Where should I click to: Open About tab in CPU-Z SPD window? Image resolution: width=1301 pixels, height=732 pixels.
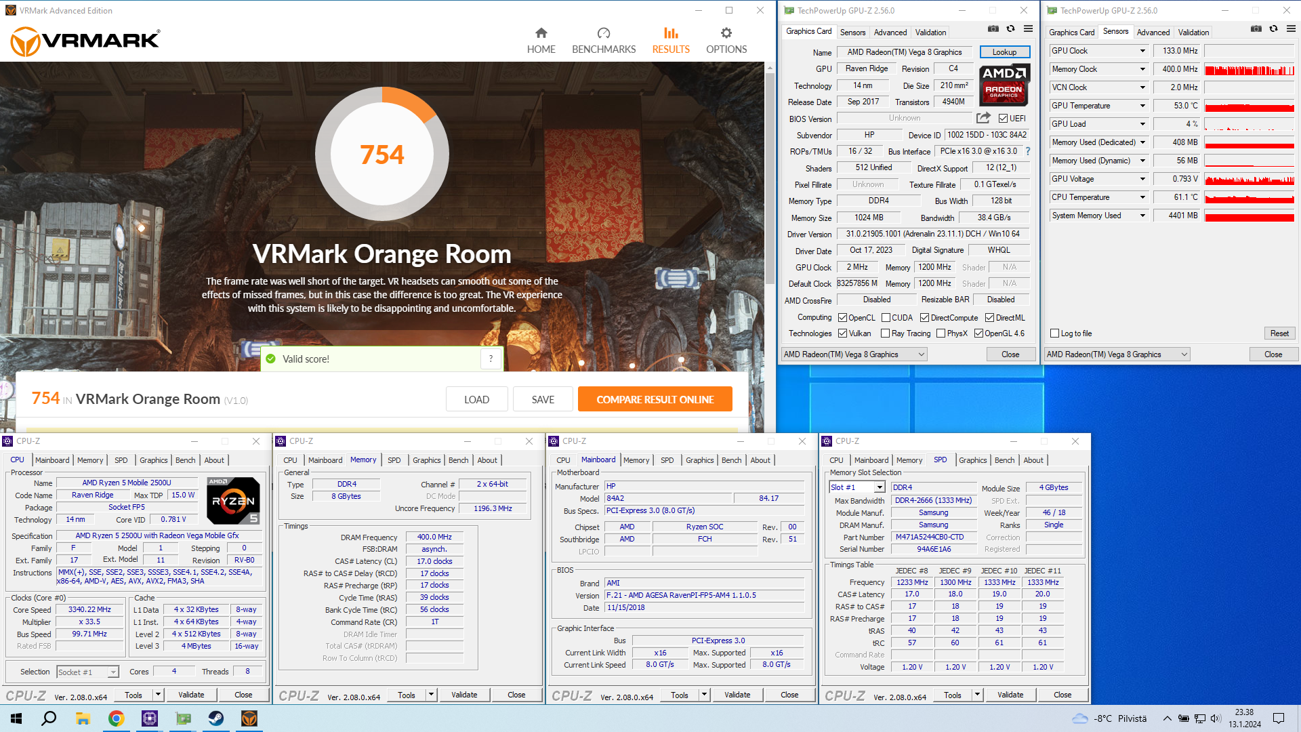click(x=1033, y=460)
